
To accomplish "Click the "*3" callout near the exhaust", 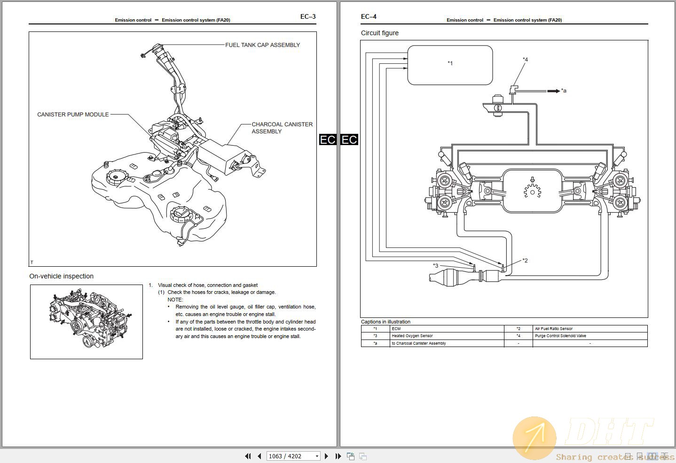I will [x=435, y=266].
